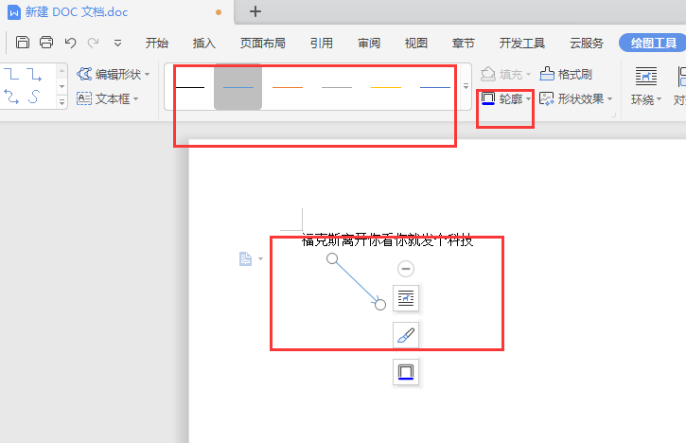Viewport: 686px width, 443px height.
Task: Apply the orange line style
Action: [x=288, y=87]
